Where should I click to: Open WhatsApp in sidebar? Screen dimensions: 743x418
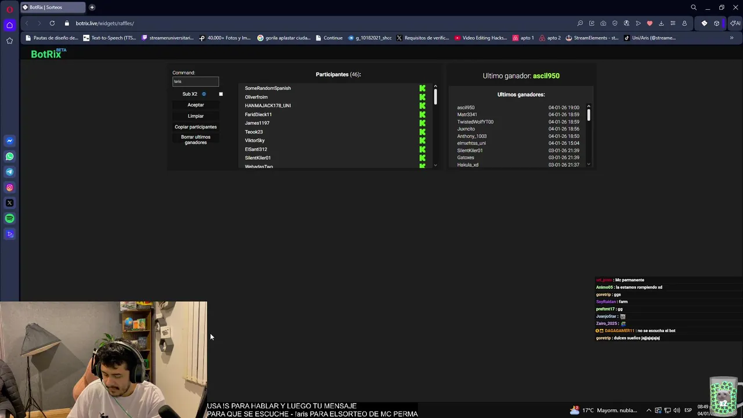tap(9, 157)
